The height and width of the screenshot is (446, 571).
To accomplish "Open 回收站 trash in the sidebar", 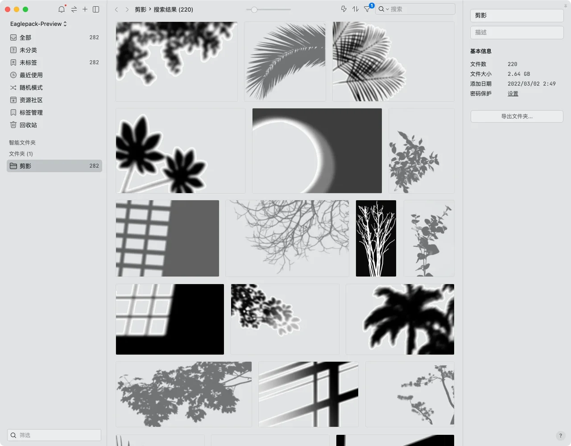I will [x=54, y=125].
